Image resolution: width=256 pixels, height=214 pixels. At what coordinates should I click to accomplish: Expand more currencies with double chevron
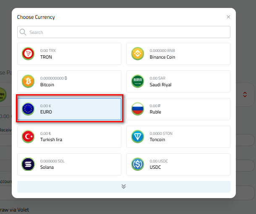click(x=124, y=187)
